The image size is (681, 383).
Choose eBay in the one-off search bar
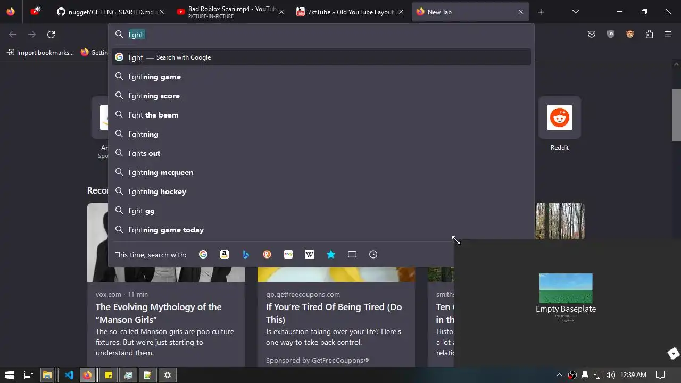[288, 254]
